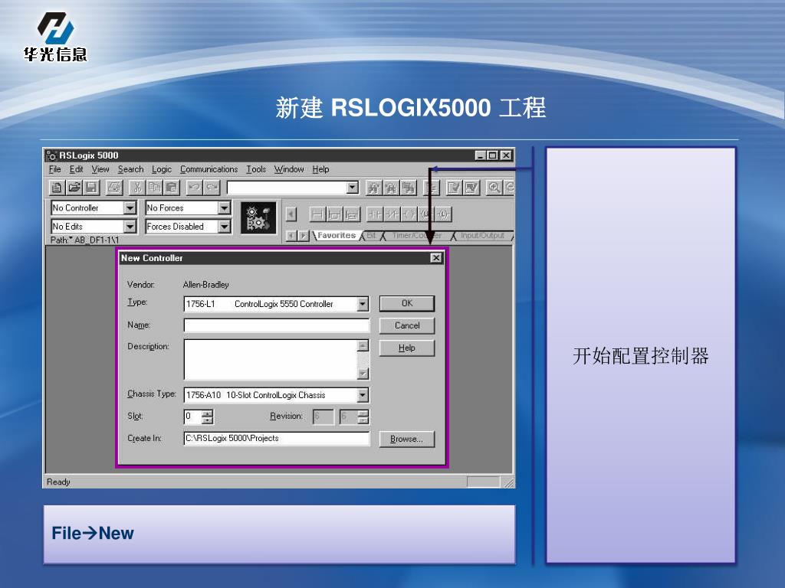Open the Help menu

pos(321,169)
